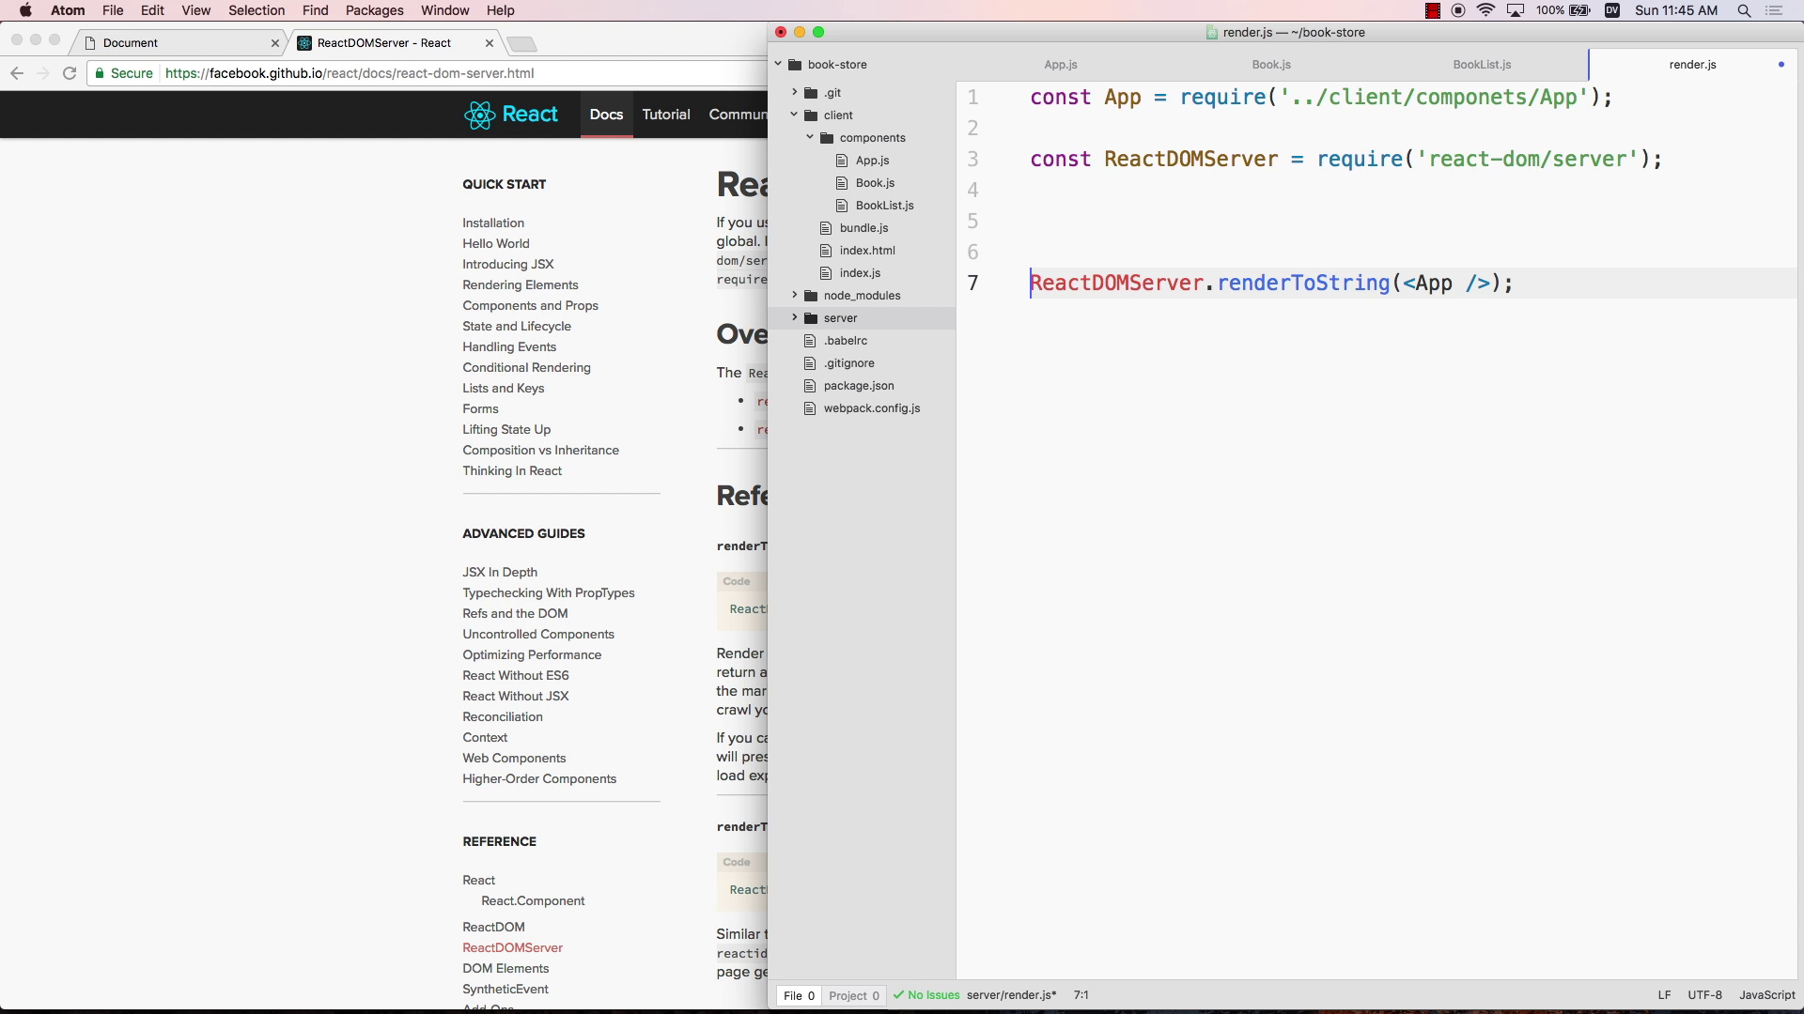The image size is (1804, 1014).
Task: Click the green No Issues checkmark
Action: tap(899, 995)
